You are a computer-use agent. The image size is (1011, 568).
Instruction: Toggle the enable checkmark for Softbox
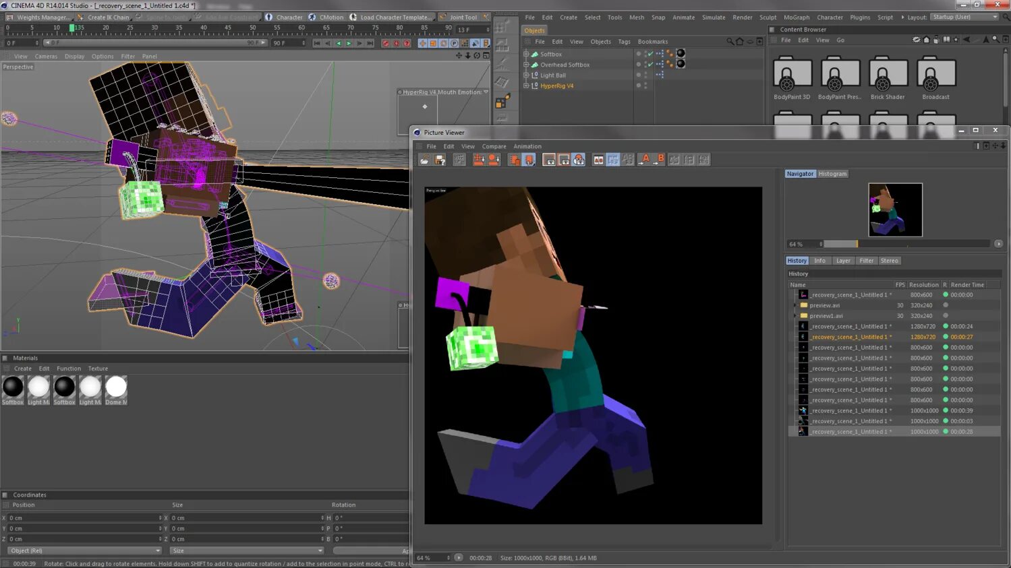650,54
